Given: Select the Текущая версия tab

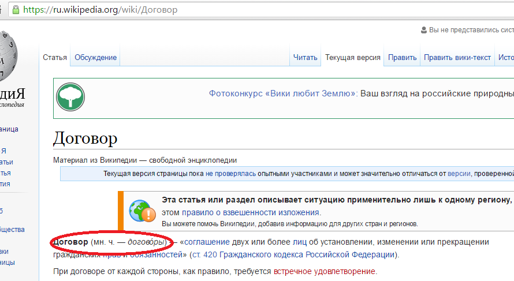Looking at the screenshot, I should click(353, 57).
